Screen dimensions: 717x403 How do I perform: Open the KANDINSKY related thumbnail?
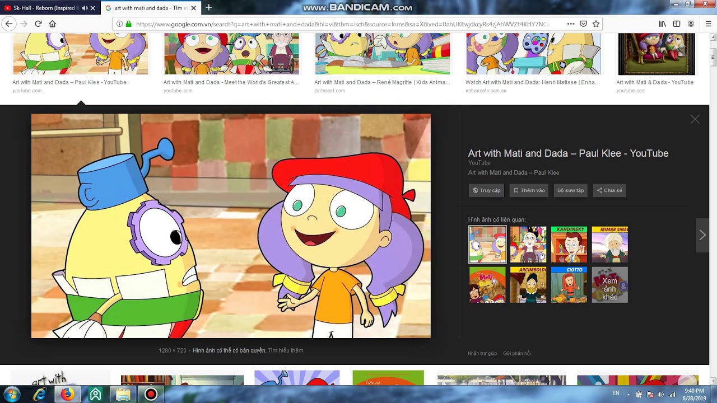coord(569,245)
